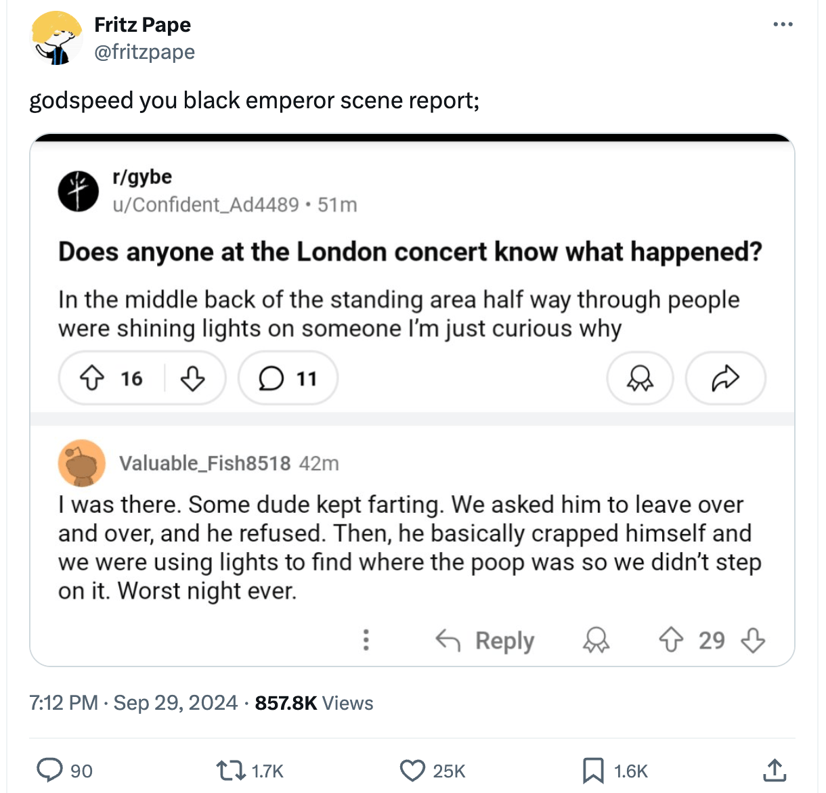
Task: Downvote Valuable_Fish8518's comment
Action: (753, 640)
